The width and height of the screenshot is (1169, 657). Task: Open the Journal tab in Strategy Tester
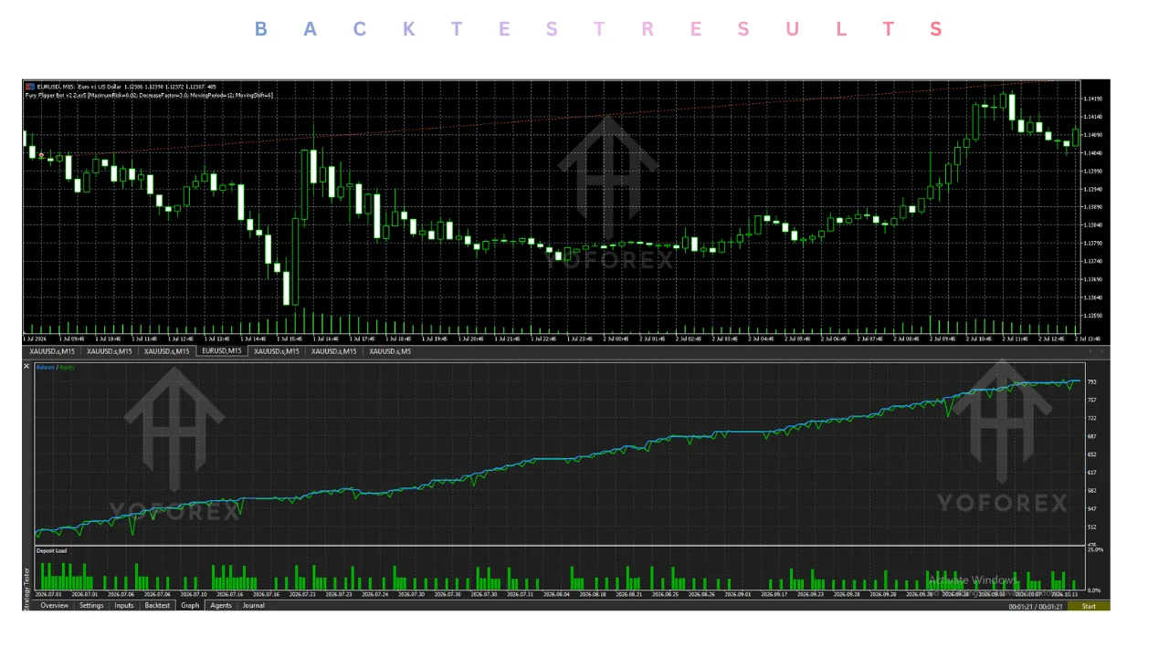click(x=254, y=605)
